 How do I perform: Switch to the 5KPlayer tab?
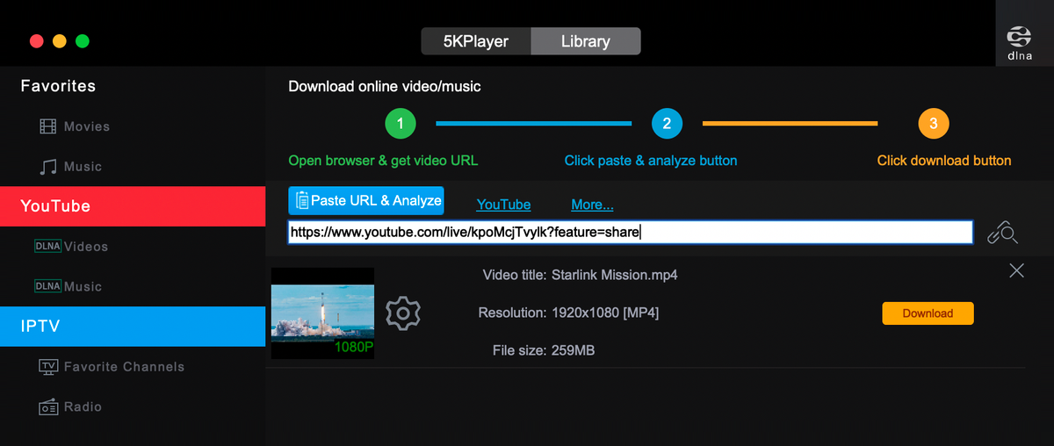pos(476,41)
